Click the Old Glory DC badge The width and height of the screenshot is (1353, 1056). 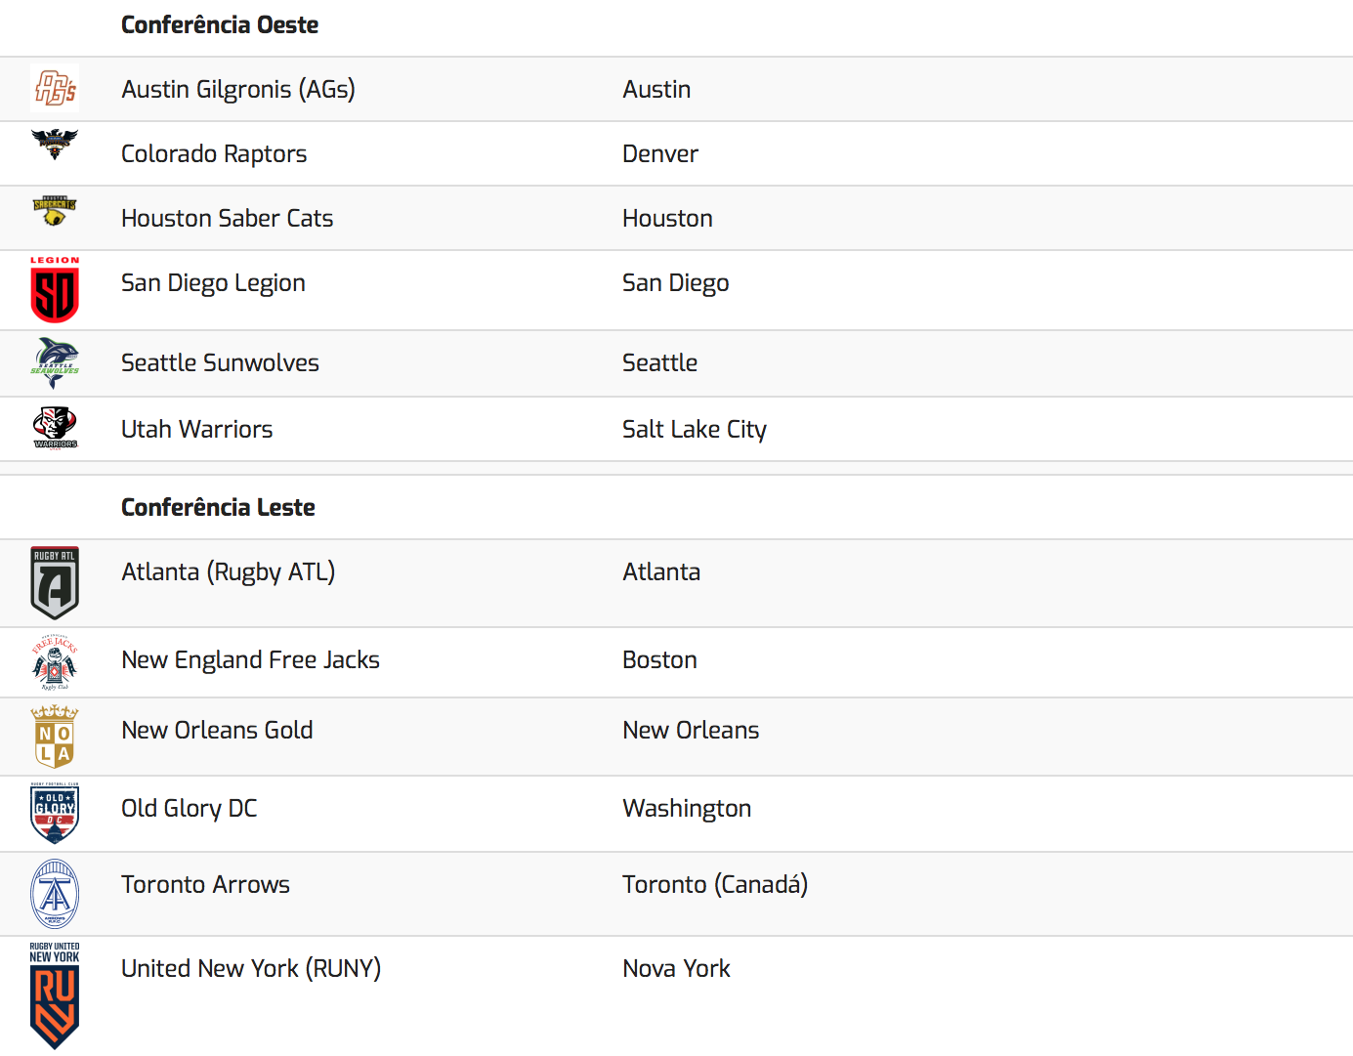(55, 813)
